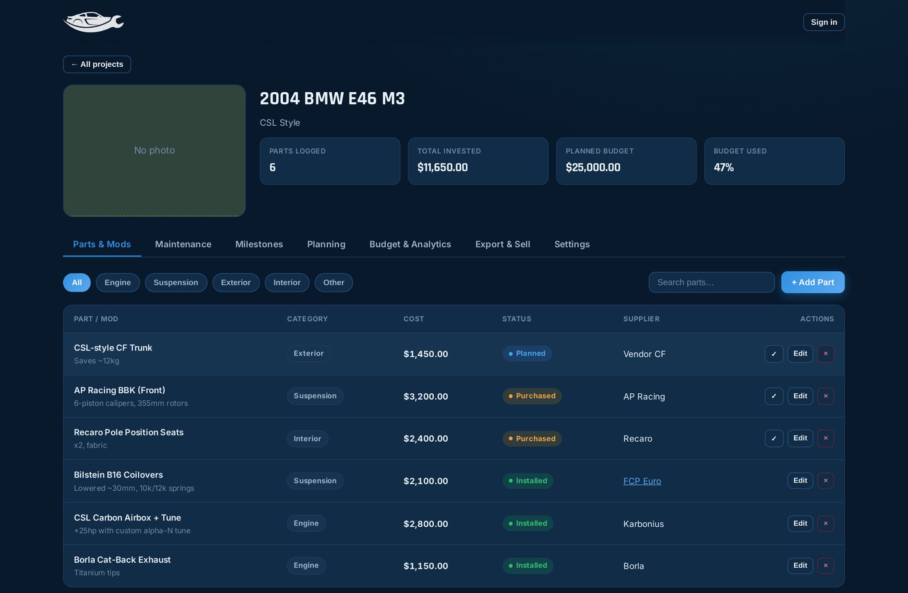Delete the AP Racing BBK row
This screenshot has width=908, height=593.
coord(826,396)
